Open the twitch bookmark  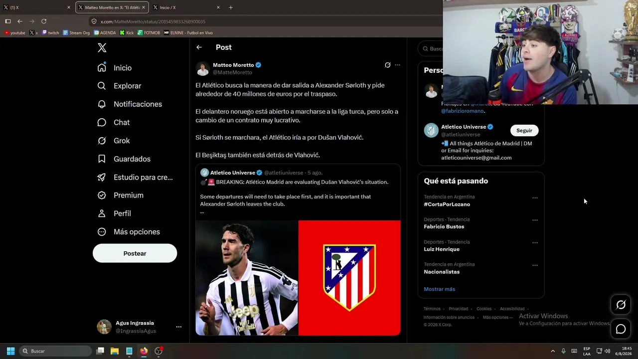(x=50, y=33)
